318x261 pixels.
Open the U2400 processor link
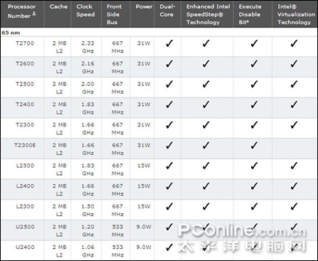click(x=25, y=247)
